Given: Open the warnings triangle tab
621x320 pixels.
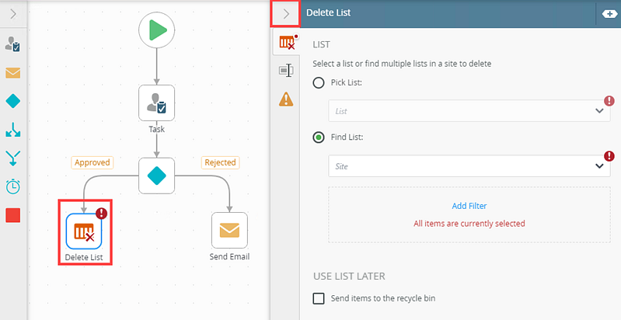Looking at the screenshot, I should click(x=286, y=99).
